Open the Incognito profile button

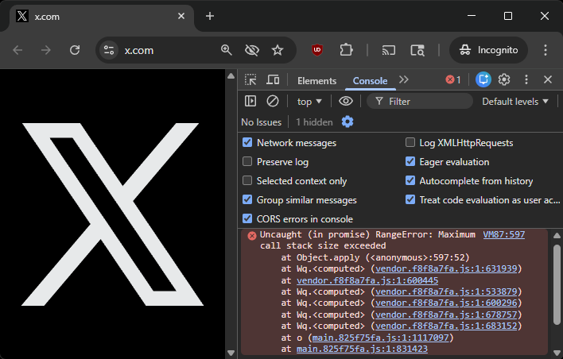click(489, 50)
